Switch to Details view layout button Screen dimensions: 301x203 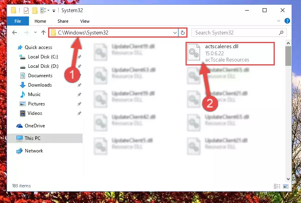coord(277,186)
